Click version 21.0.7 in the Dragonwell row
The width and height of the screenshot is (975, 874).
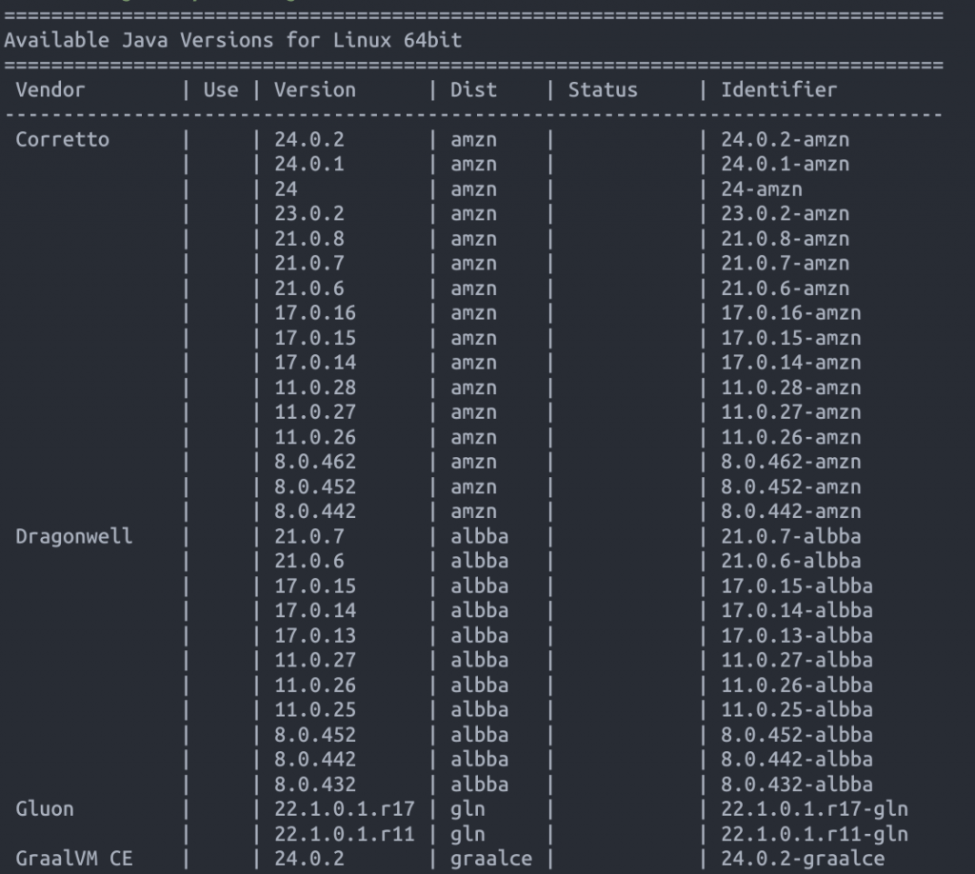click(x=309, y=536)
